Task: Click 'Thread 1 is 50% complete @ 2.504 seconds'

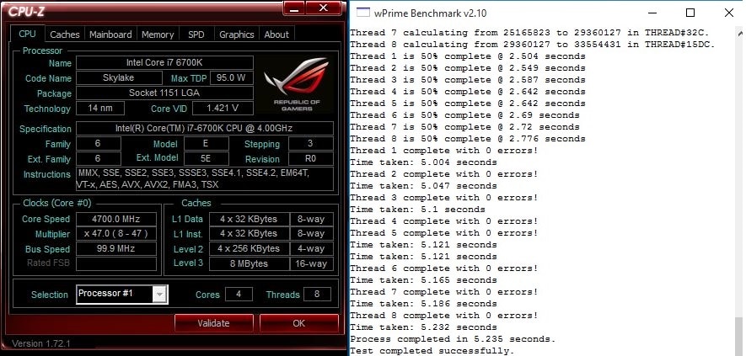Action: pyautogui.click(x=468, y=56)
